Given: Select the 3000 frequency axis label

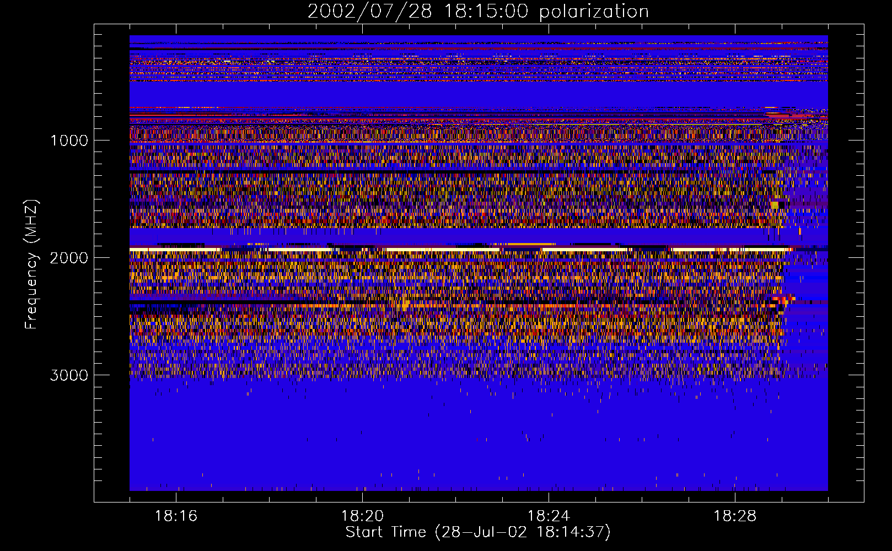Looking at the screenshot, I should (x=69, y=375).
